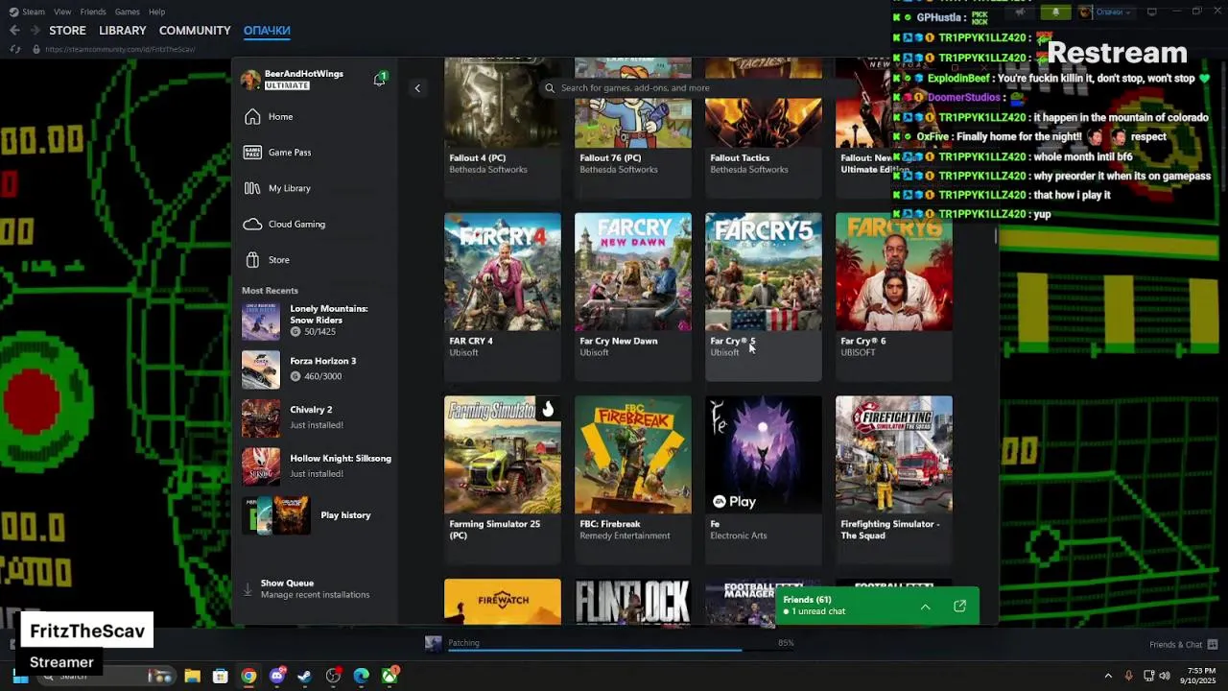Open Forza Horizon 3 recent entry

317,369
